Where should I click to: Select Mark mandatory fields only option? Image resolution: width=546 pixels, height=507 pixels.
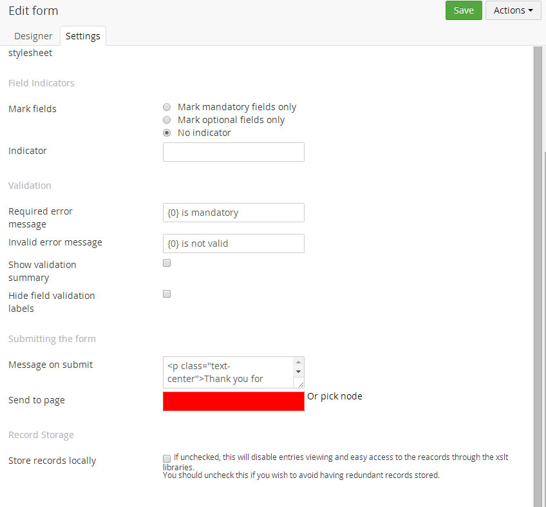[x=167, y=107]
